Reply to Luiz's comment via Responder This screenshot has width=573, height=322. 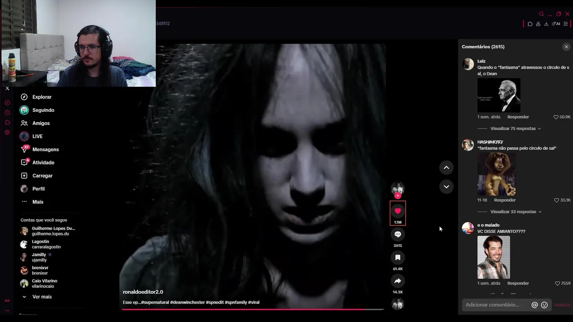(x=518, y=117)
